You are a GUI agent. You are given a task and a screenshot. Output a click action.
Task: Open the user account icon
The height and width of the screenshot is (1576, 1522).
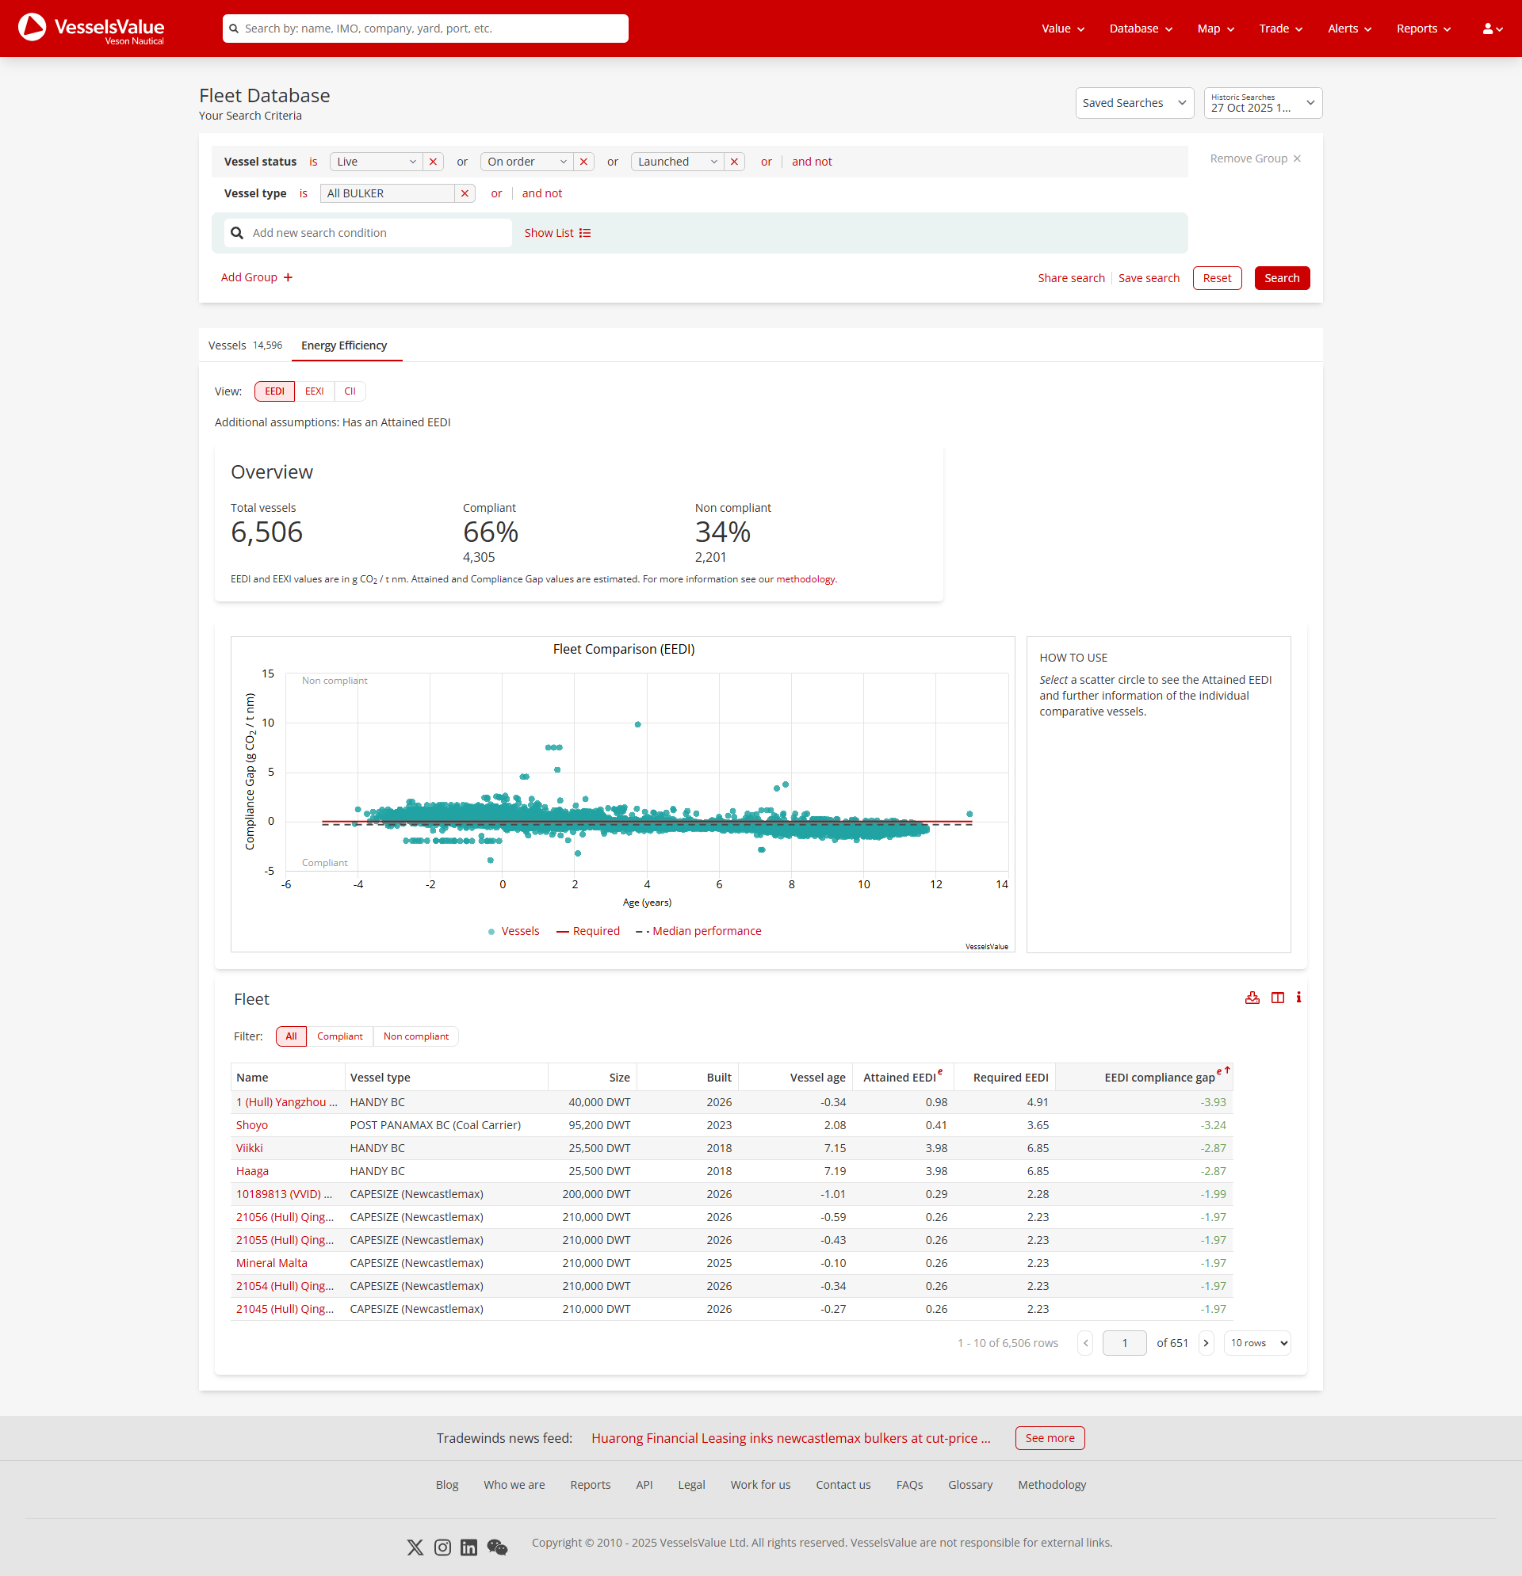click(1490, 28)
